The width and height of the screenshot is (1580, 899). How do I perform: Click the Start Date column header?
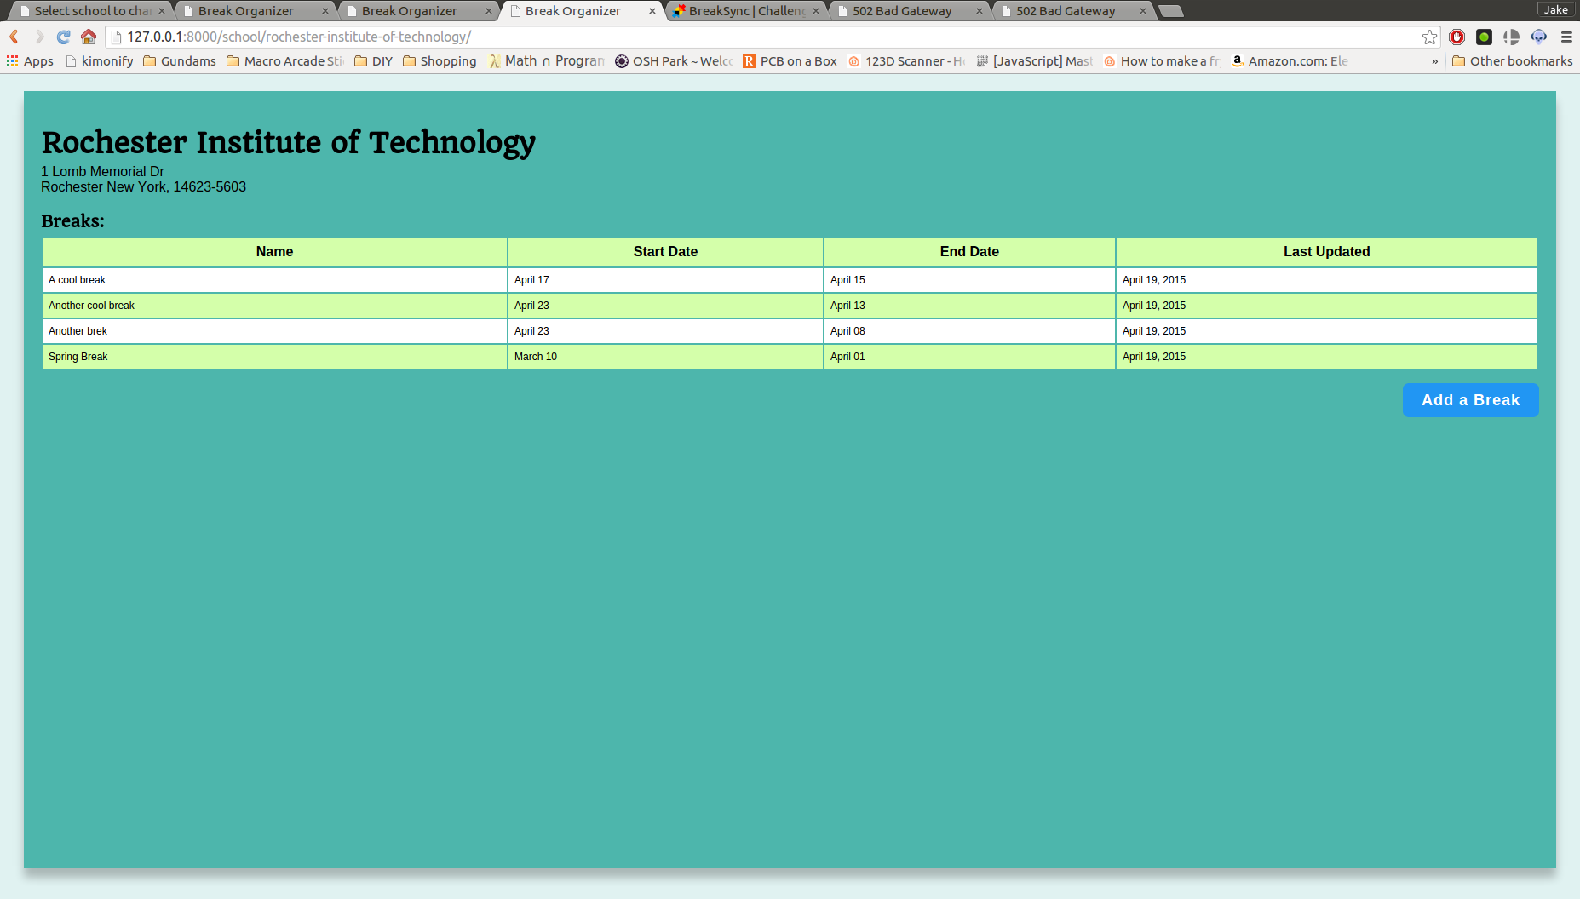665,252
